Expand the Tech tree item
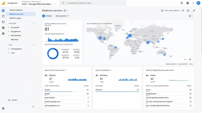Image resolution: width=202 pixels, height=113 pixels. click(x=9, y=53)
